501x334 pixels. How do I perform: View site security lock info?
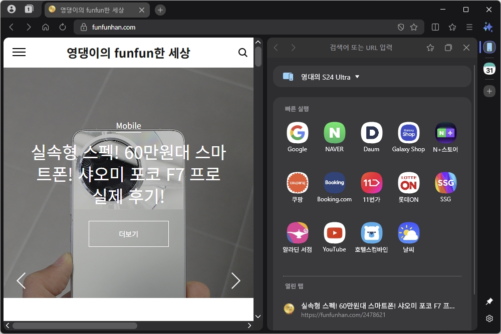(84, 27)
